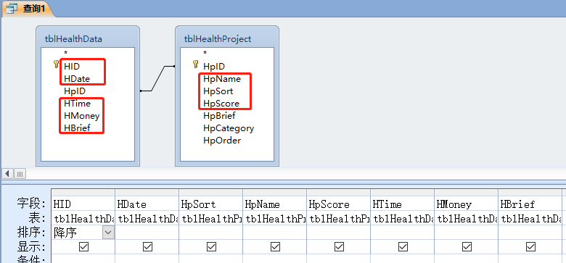Click the HTime field cell in grid
This screenshot has width=566, height=263.
tap(403, 204)
